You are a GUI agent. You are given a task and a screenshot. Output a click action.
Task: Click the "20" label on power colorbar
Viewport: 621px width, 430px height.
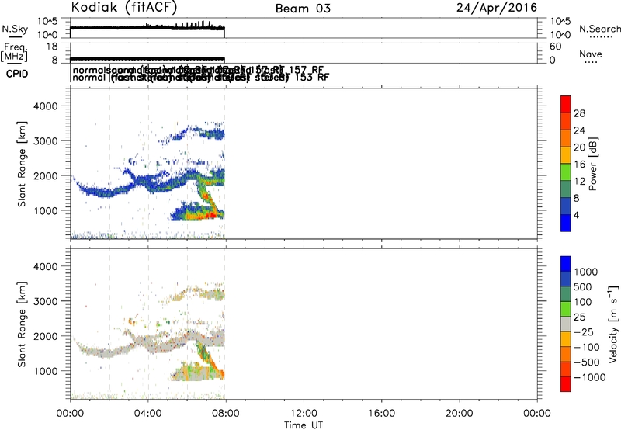tap(579, 147)
